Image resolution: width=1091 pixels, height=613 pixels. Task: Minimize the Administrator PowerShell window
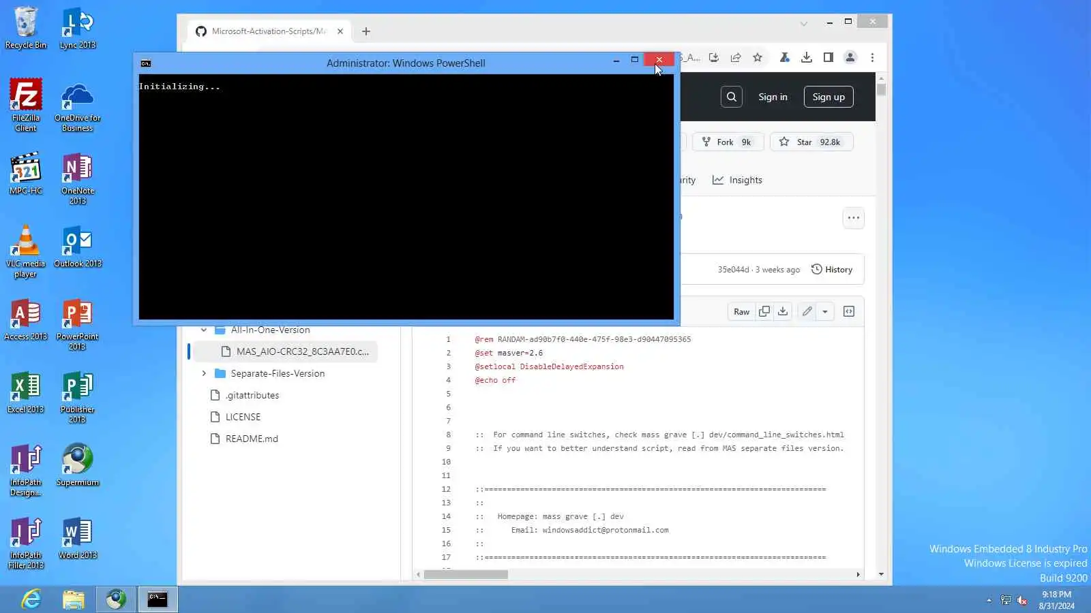coord(616,60)
